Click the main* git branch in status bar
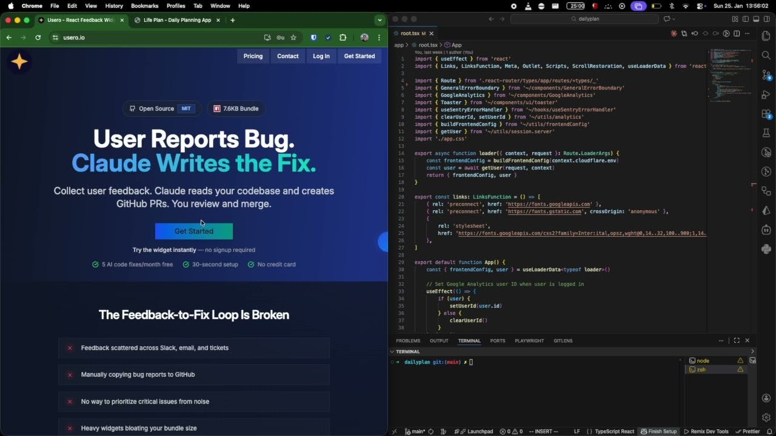776x436 pixels. (415, 432)
